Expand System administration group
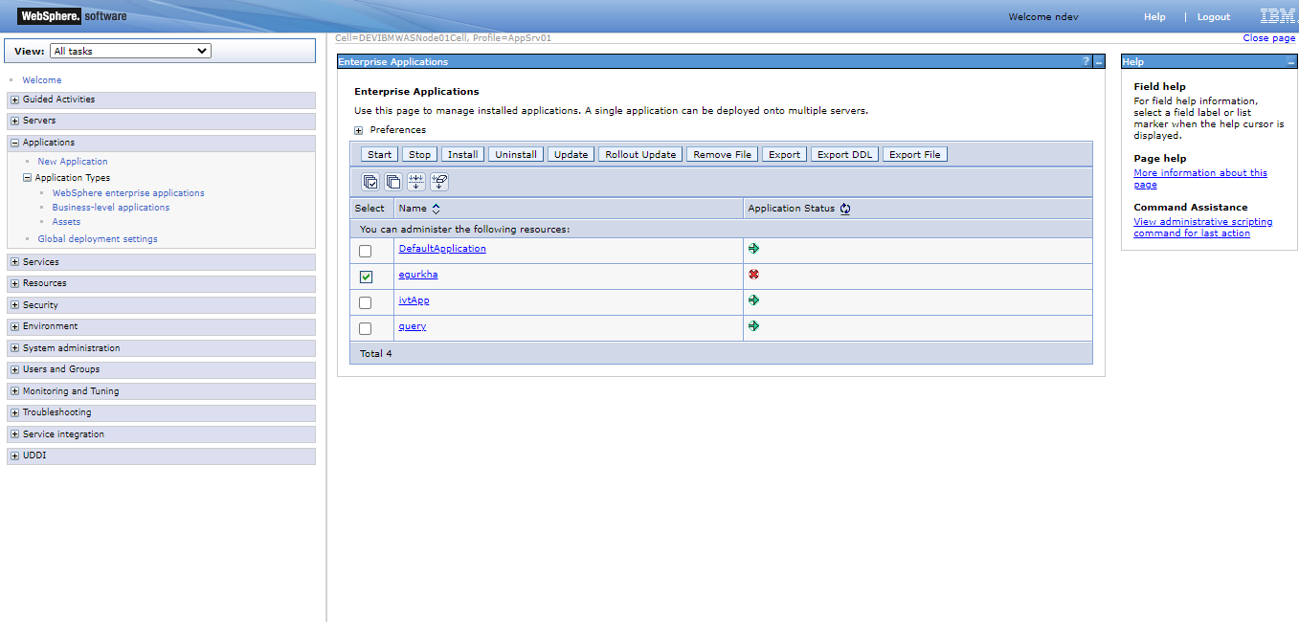 tap(14, 348)
